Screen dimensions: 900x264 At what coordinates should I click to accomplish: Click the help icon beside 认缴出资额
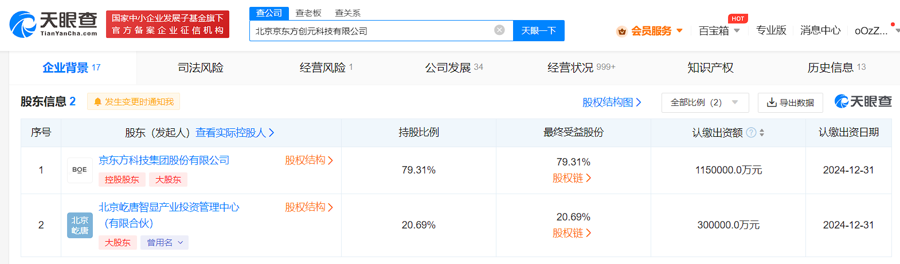(751, 133)
